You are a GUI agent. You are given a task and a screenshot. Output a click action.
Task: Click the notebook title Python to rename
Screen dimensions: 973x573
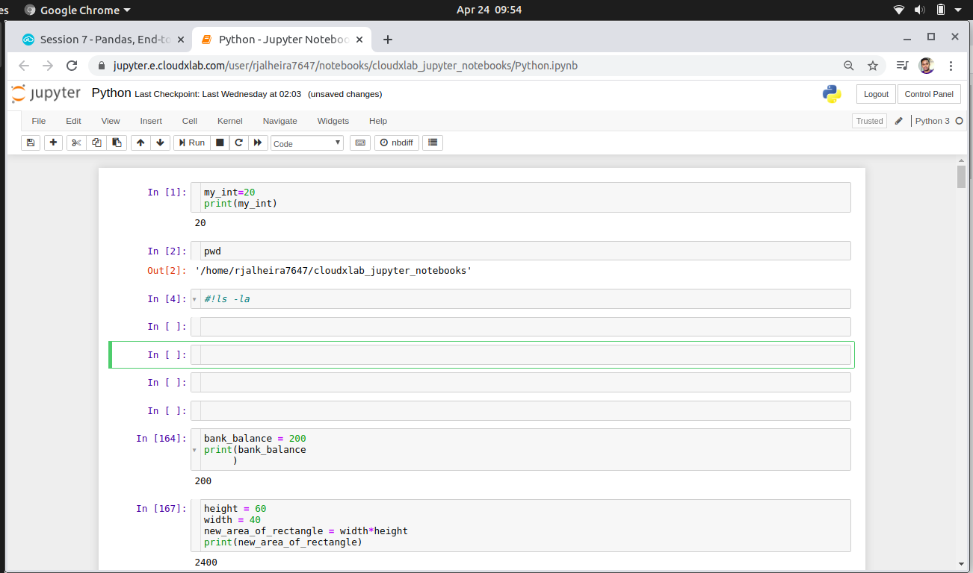111,93
